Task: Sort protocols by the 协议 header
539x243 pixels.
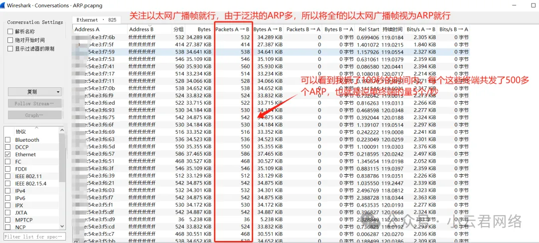Action: point(21,131)
